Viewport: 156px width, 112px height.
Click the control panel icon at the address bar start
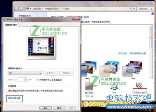click(27, 9)
